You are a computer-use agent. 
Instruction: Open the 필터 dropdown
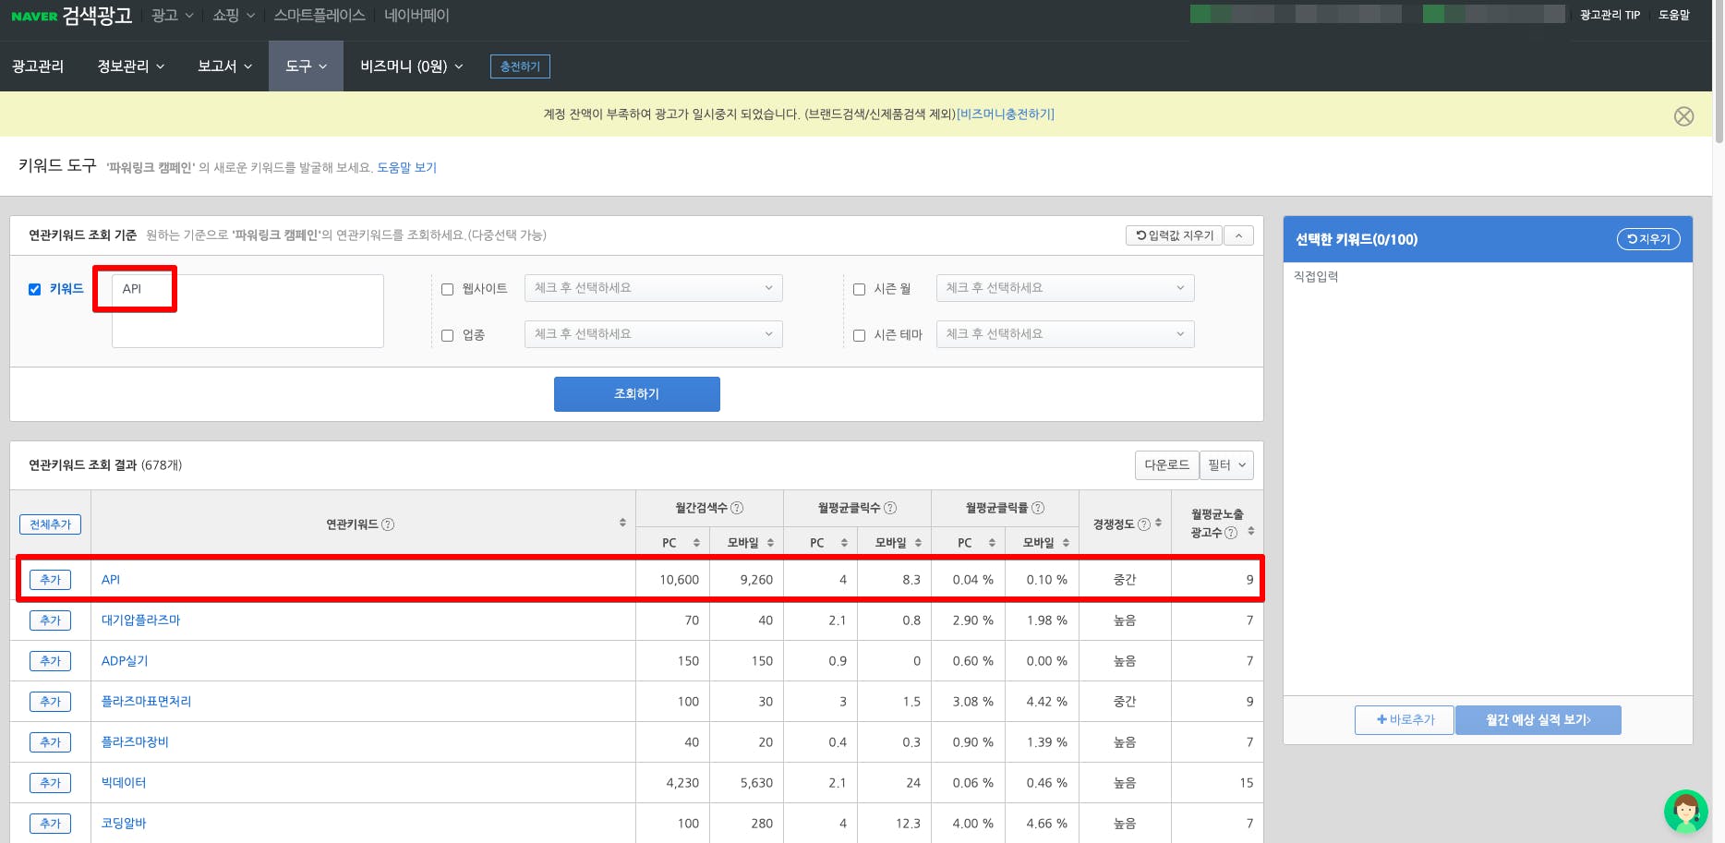pyautogui.click(x=1226, y=465)
